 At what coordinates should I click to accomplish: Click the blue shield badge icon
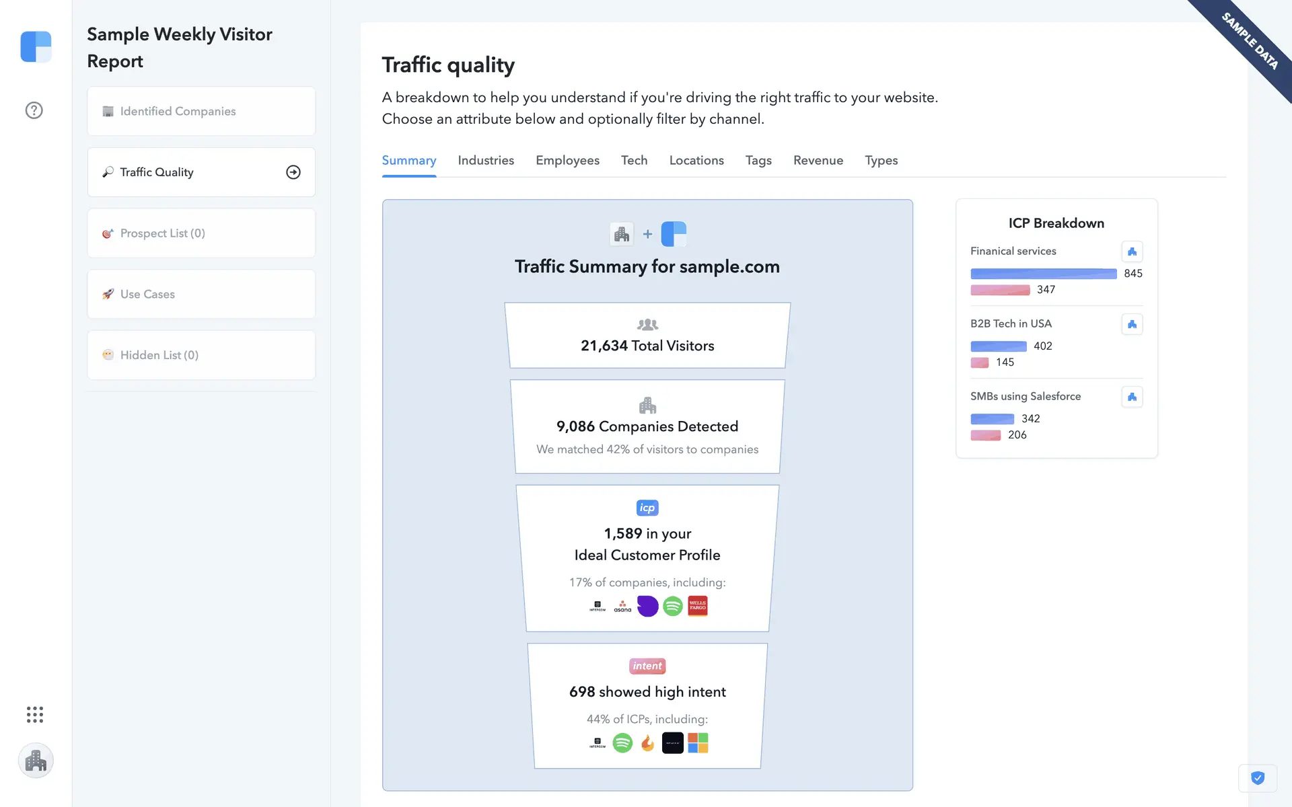coord(1257,778)
